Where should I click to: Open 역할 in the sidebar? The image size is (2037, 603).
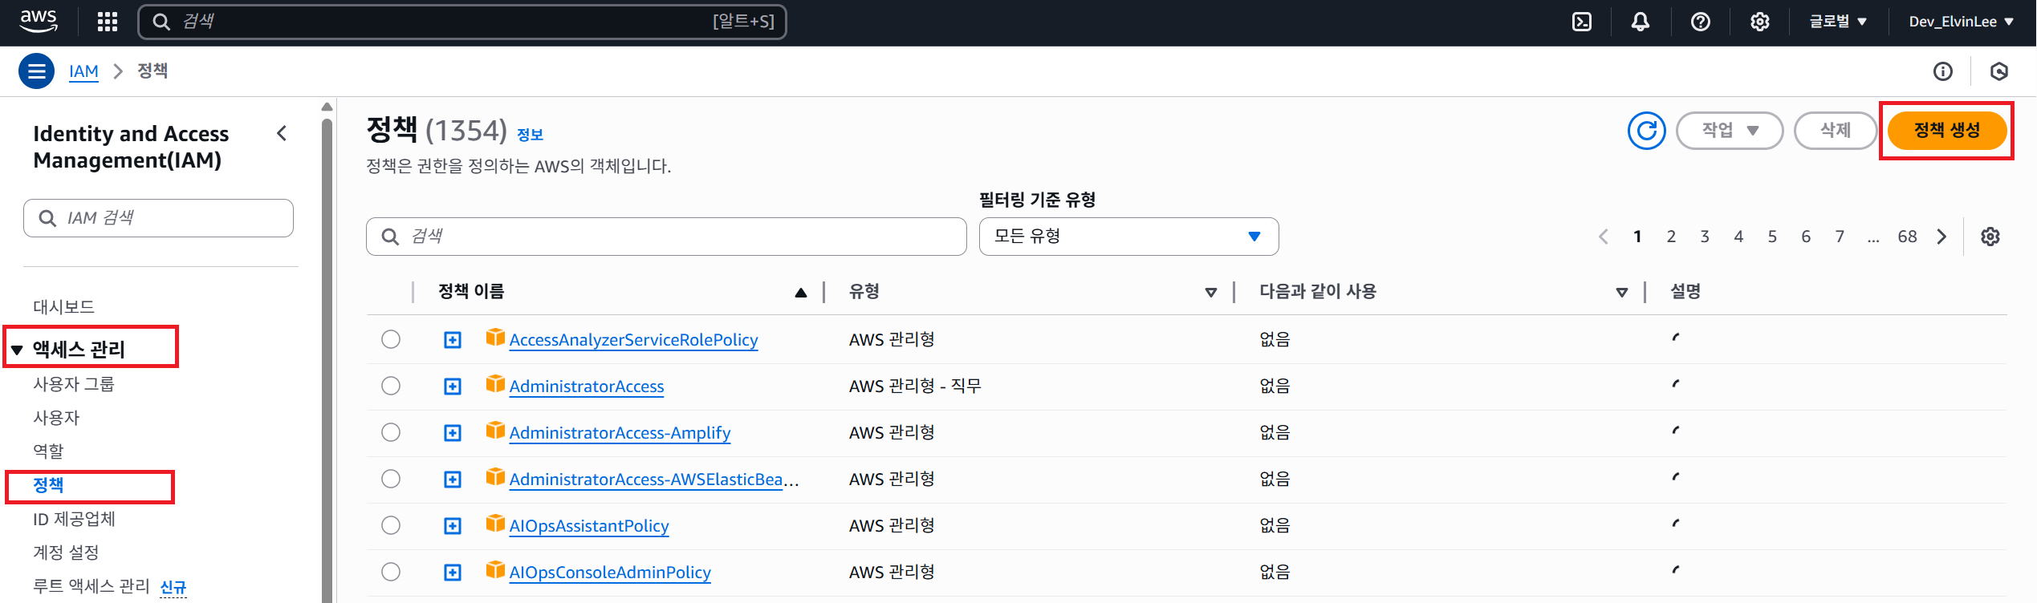click(48, 451)
